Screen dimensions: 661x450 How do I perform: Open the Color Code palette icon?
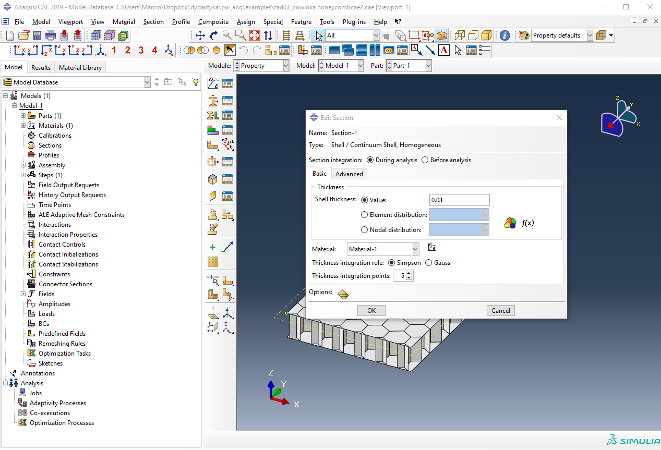(x=523, y=35)
